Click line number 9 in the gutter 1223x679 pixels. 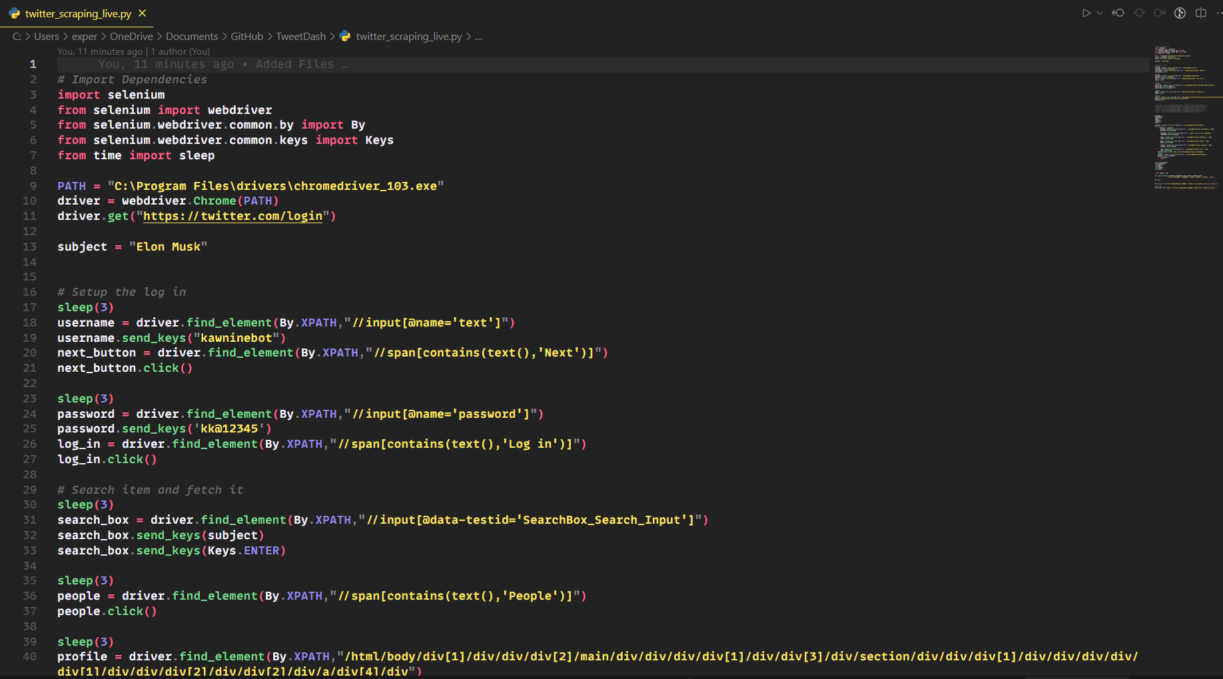tap(33, 186)
